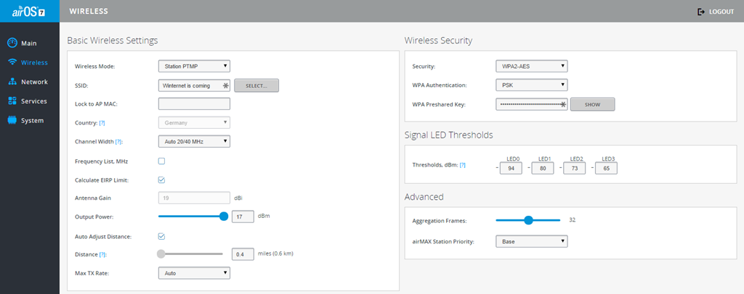Click the SSID input field
Image resolution: width=744 pixels, height=294 pixels.
(194, 85)
